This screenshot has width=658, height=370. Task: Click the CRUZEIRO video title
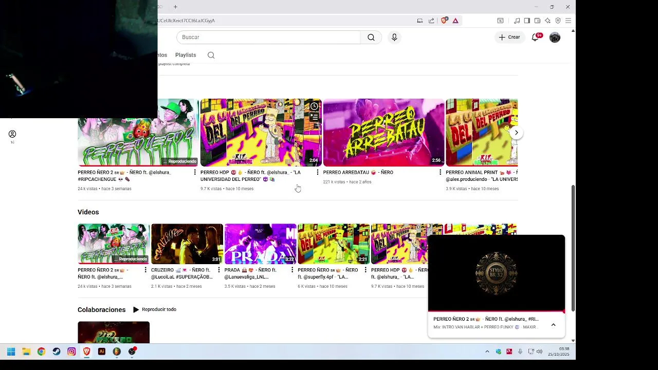click(x=181, y=273)
